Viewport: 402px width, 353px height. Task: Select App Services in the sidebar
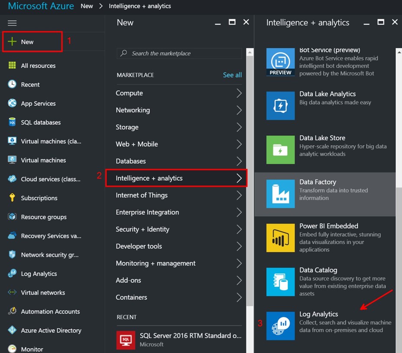coord(38,104)
